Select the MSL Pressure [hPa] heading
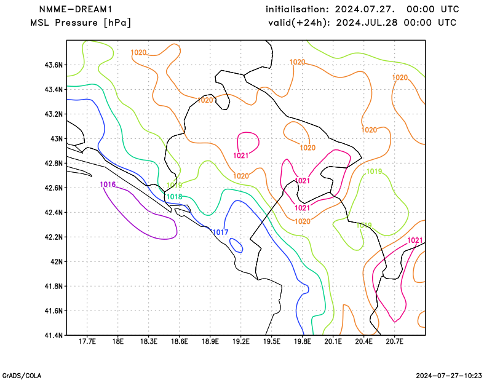The width and height of the screenshot is (492, 380). coord(81,23)
